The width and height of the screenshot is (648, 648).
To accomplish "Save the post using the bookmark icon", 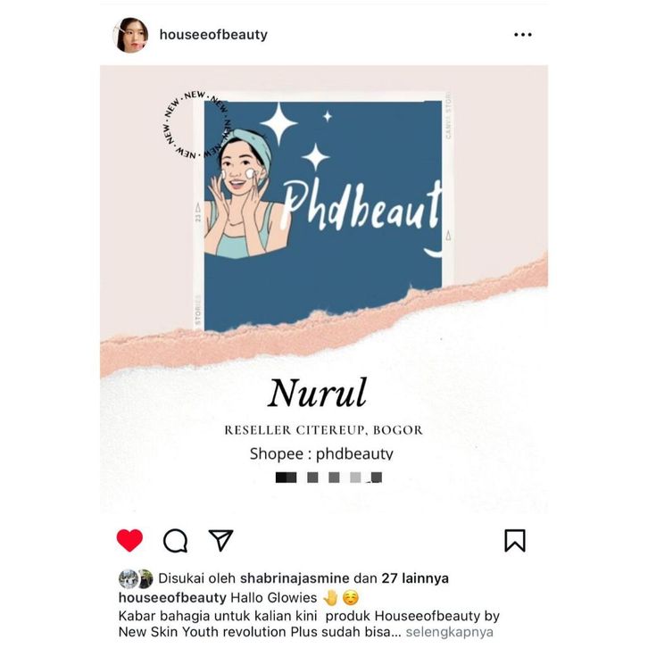I will [x=515, y=541].
